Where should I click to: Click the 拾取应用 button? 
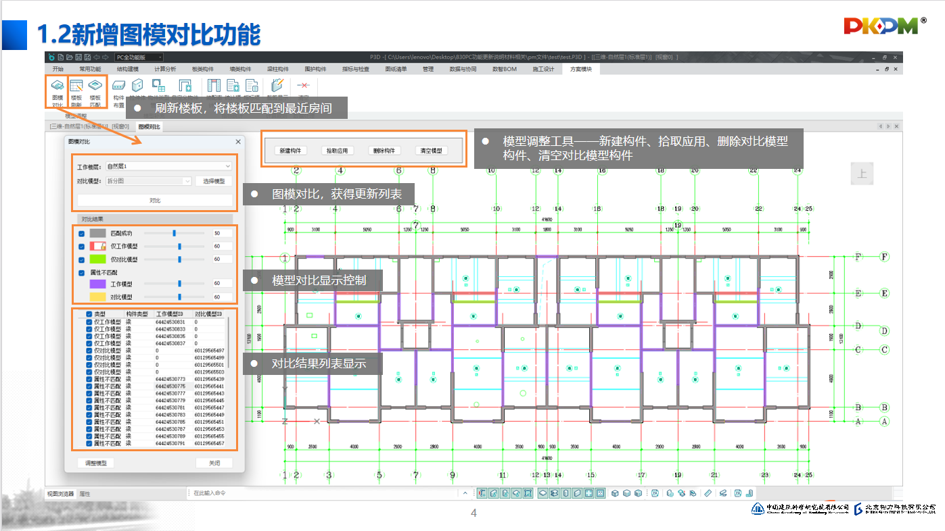pyautogui.click(x=337, y=151)
